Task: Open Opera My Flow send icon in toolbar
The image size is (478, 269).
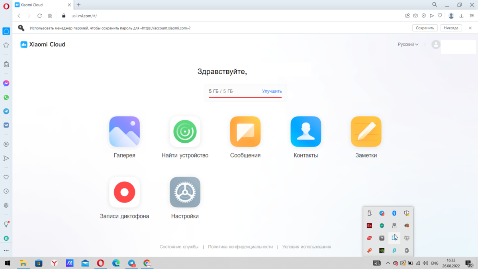Action: pos(431,16)
